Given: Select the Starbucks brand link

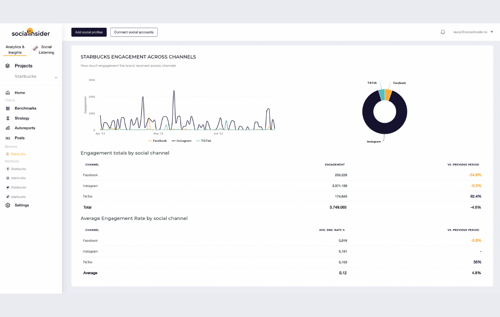Looking at the screenshot, I should 18,154.
